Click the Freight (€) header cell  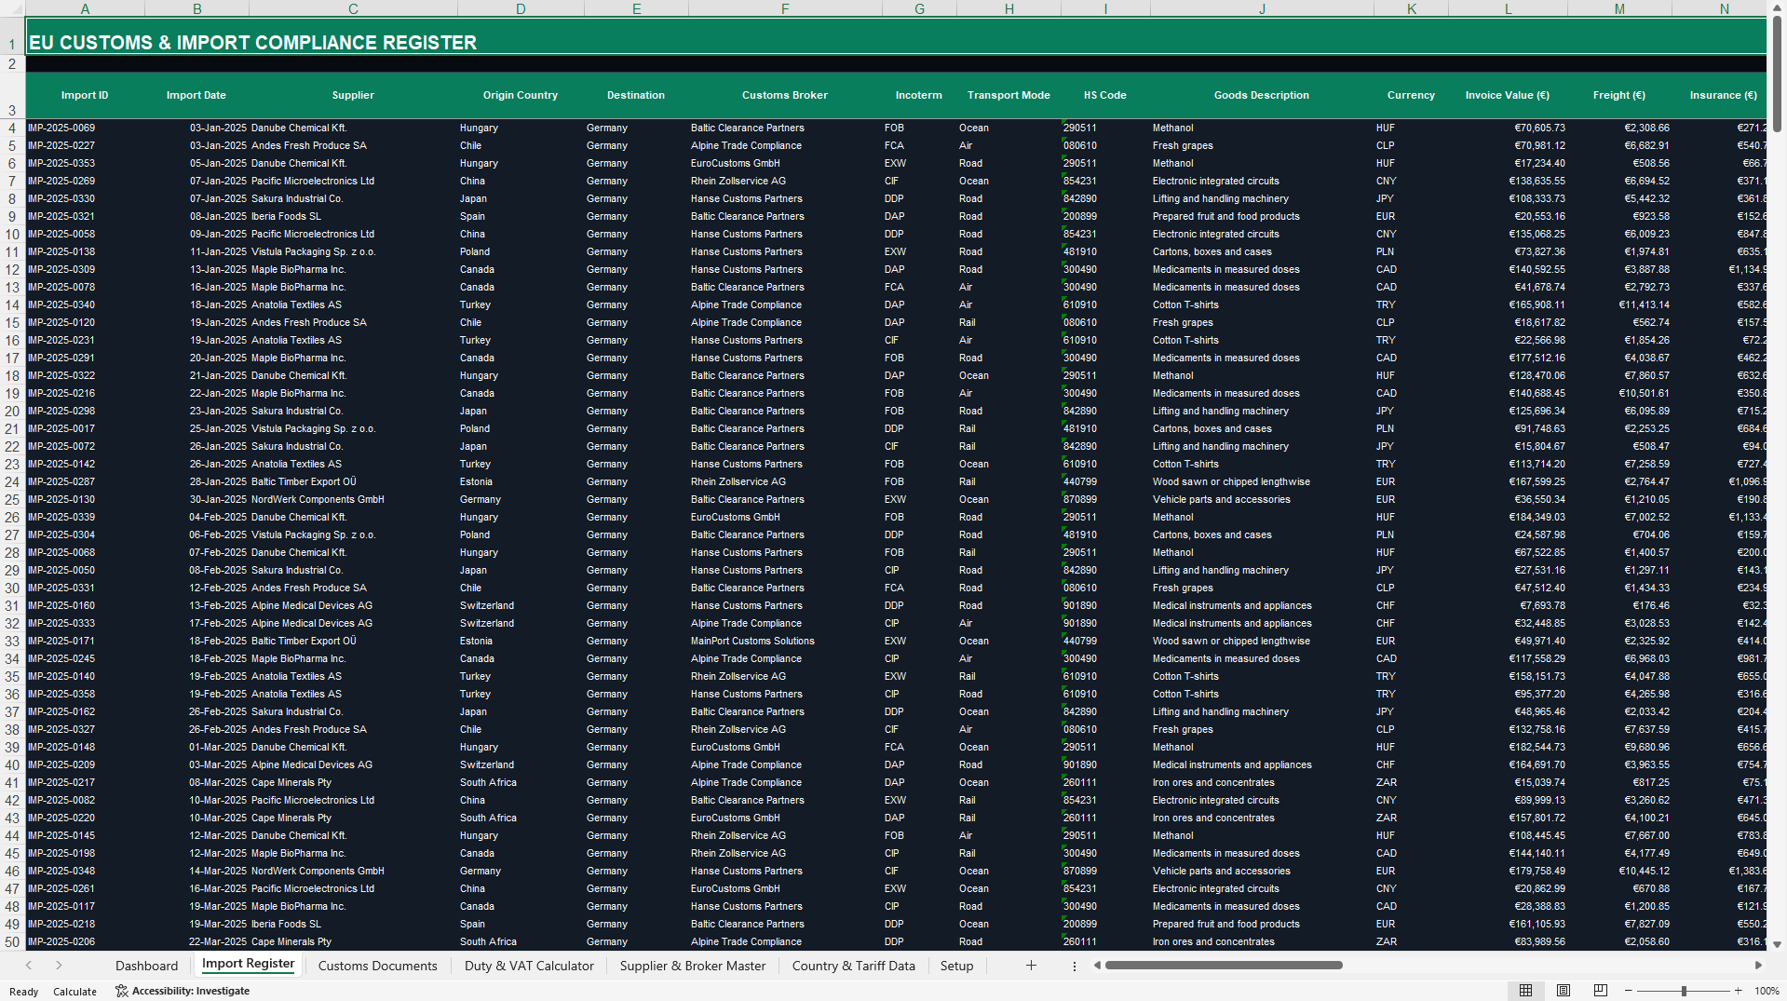click(1619, 95)
